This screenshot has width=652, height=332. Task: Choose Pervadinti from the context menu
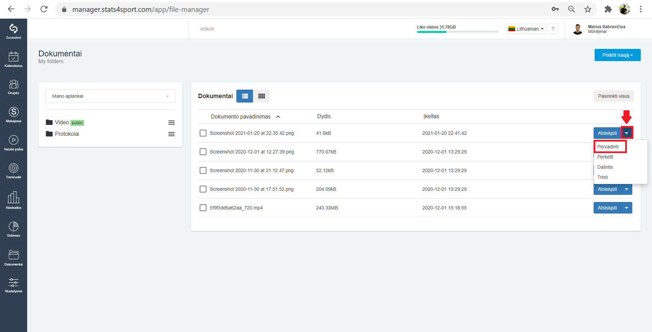pos(608,147)
